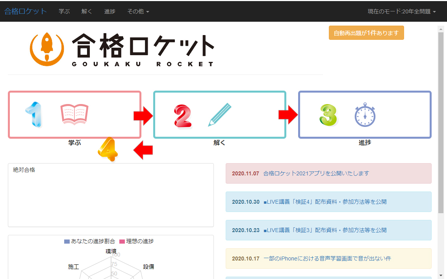This screenshot has width=447, height=279.
Task: Click the 施工 radar chart axis label
Action: tap(74, 267)
